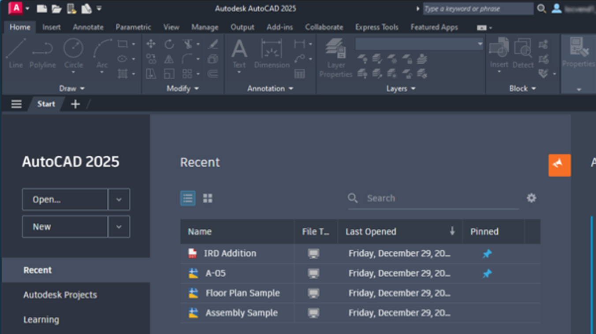Screen dimensions: 596x334
Task: Choose the Hatch tool in Draw panel
Action: 122,73
